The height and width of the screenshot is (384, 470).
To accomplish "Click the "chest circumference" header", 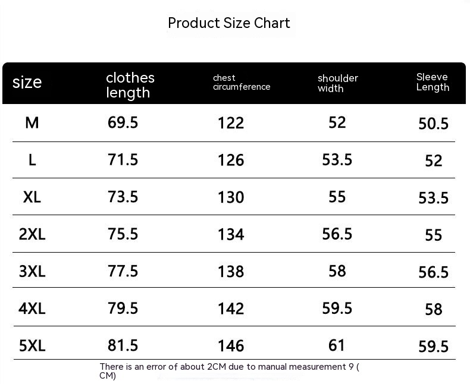I will (242, 83).
